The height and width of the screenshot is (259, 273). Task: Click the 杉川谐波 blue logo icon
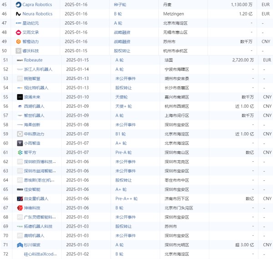pyautogui.click(x=20, y=245)
